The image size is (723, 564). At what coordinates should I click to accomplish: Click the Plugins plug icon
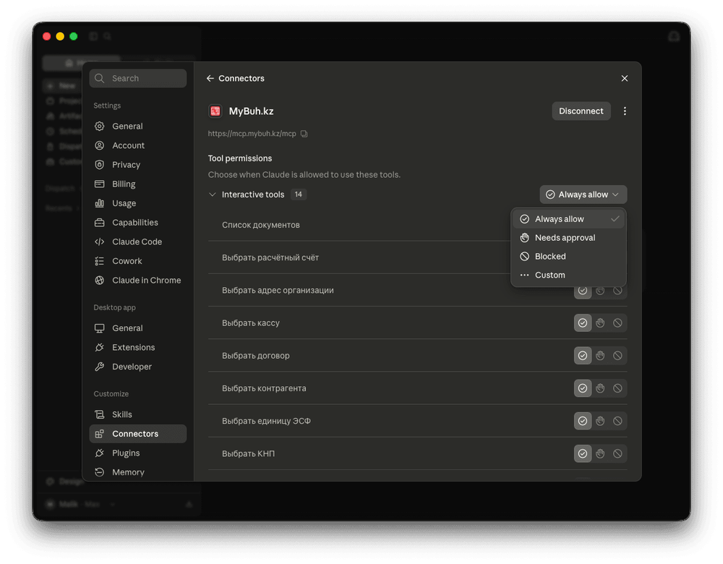100,453
